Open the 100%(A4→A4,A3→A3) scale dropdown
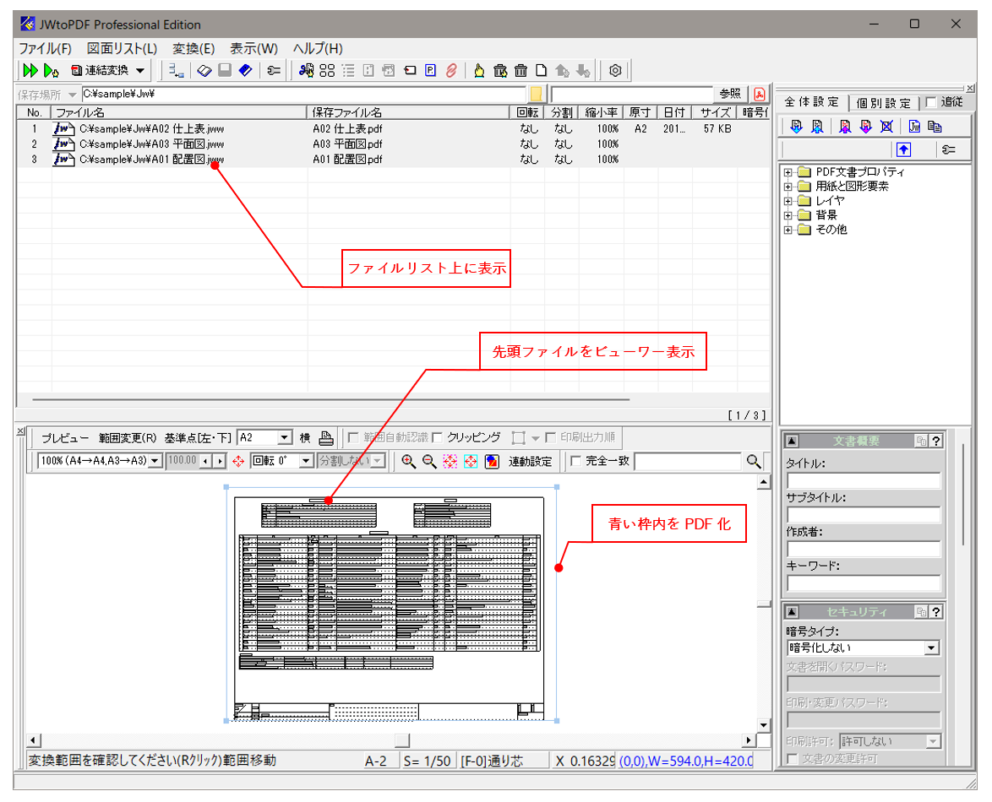 (x=155, y=462)
